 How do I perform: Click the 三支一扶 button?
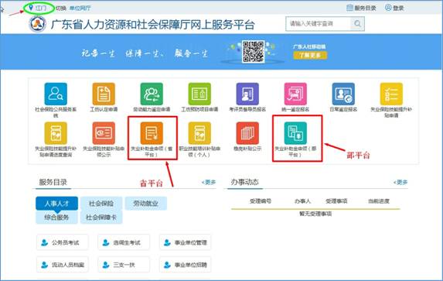pyautogui.click(x=124, y=265)
